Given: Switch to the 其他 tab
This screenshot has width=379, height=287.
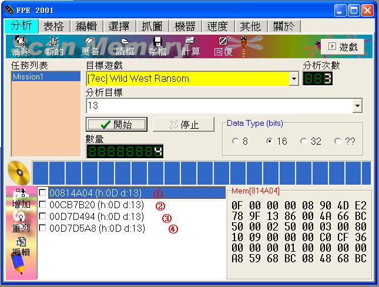Looking at the screenshot, I should [x=251, y=26].
